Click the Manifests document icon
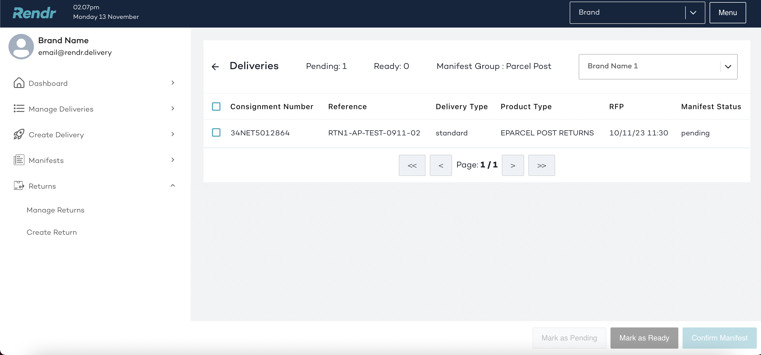Viewport: 761px width, 355px height. point(19,160)
